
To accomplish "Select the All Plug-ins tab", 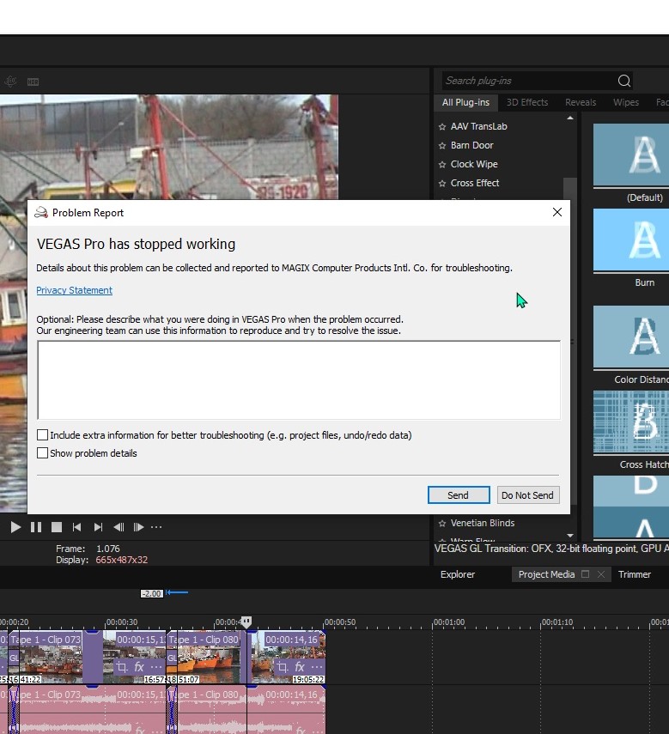I will (x=465, y=102).
